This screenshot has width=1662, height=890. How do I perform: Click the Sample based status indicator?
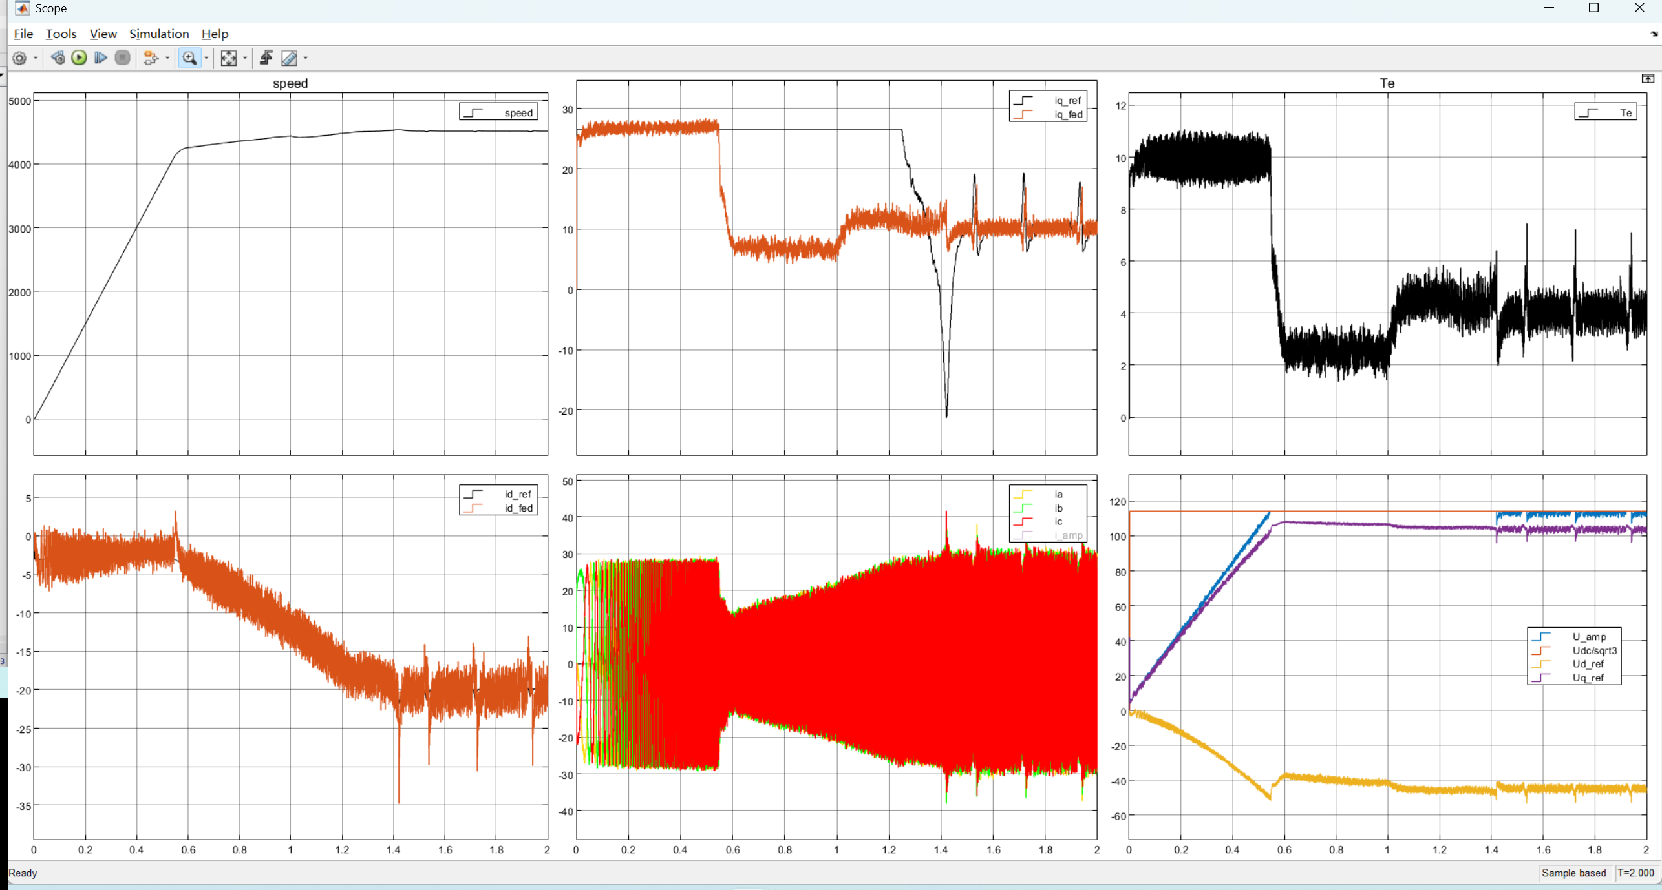[x=1573, y=873]
